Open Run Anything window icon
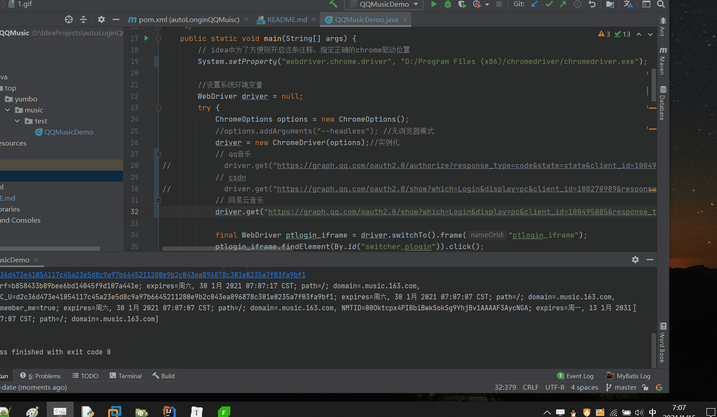Screen dimensions: 717x417 point(646,4)
